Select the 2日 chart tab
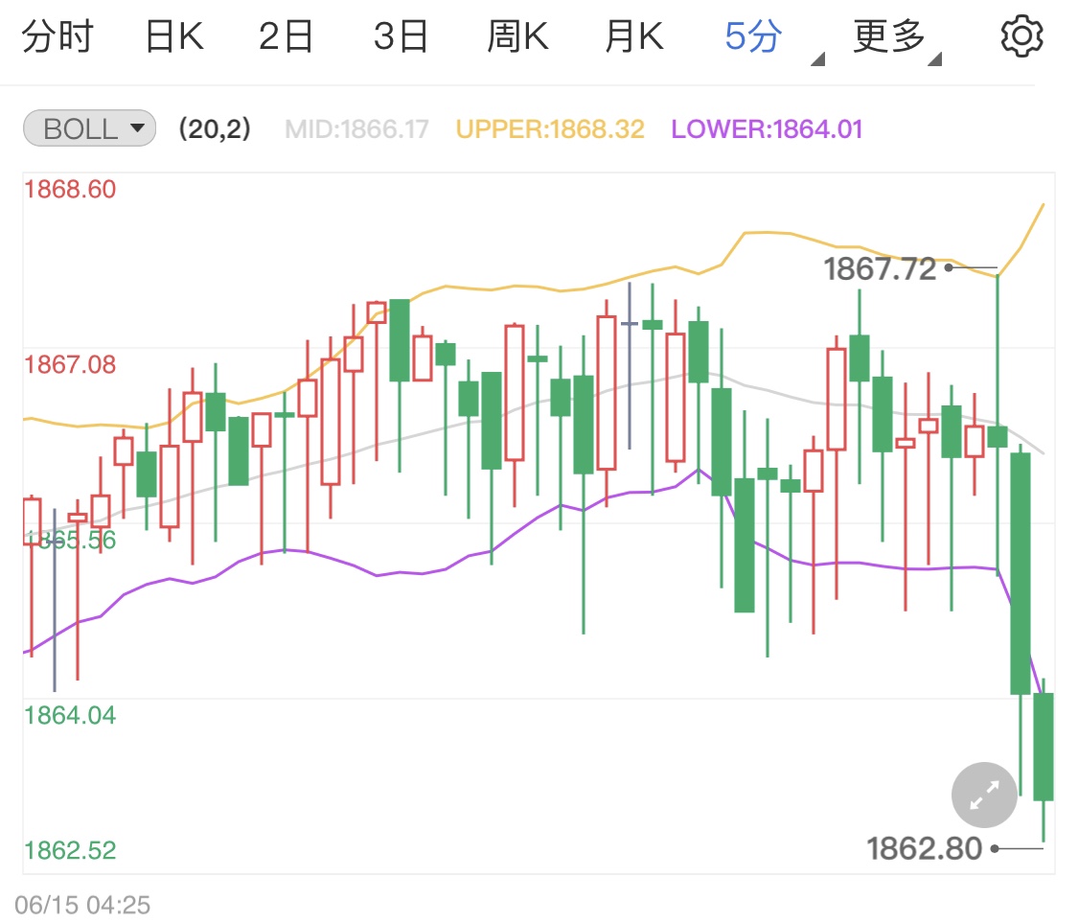 (x=286, y=36)
